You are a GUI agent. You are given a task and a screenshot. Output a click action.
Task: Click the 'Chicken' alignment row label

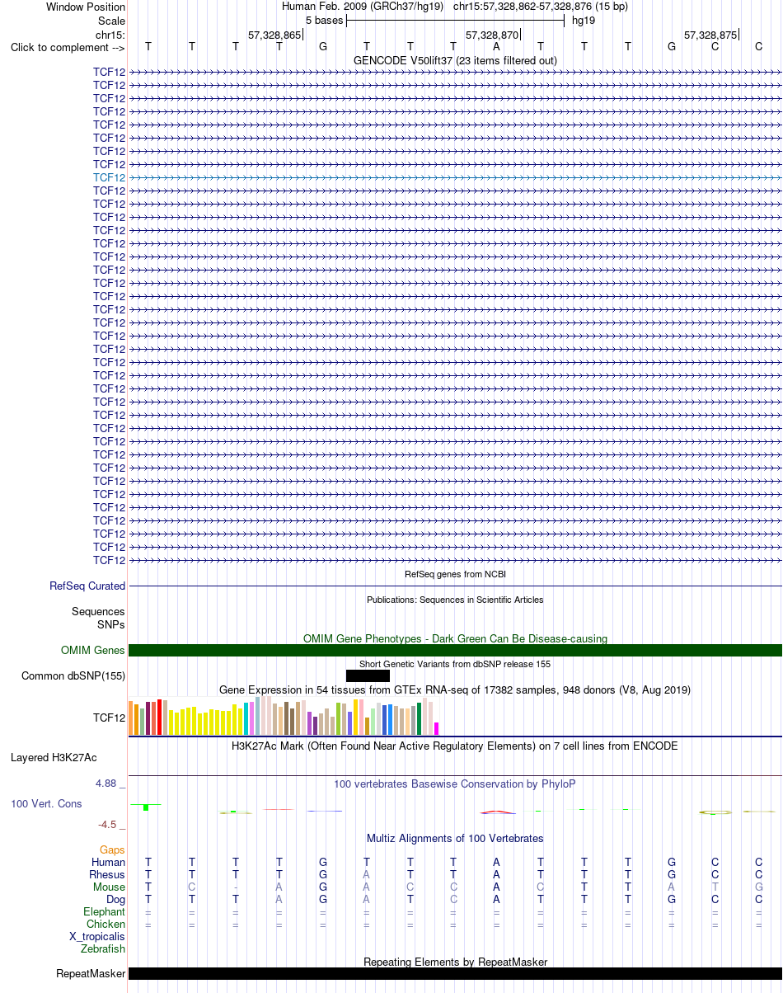[x=106, y=924]
